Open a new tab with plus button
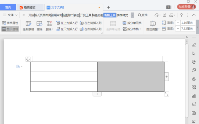Viewport: 199px width, 124px height. pyautogui.click(x=108, y=7)
